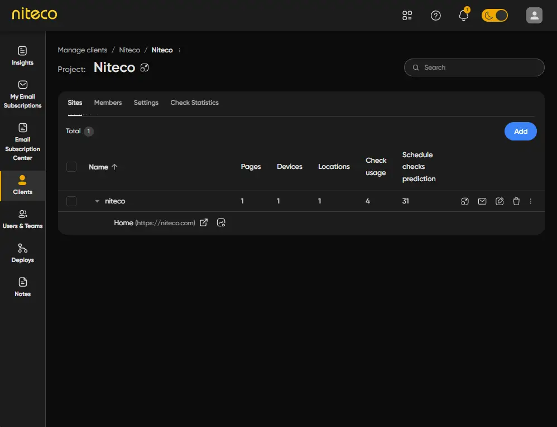Click the Pages column header
This screenshot has height=427, width=557.
[251, 167]
